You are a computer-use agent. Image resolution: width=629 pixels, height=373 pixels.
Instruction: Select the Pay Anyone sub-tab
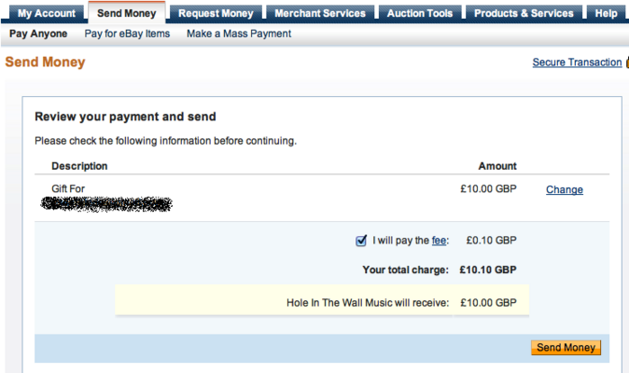(x=38, y=34)
